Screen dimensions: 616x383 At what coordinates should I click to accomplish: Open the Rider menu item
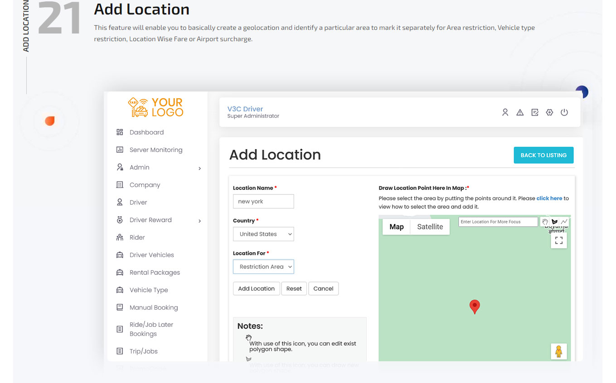(137, 237)
